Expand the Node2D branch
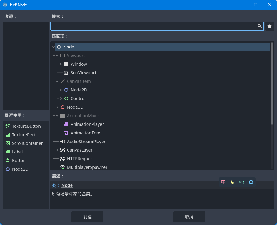 (61, 90)
